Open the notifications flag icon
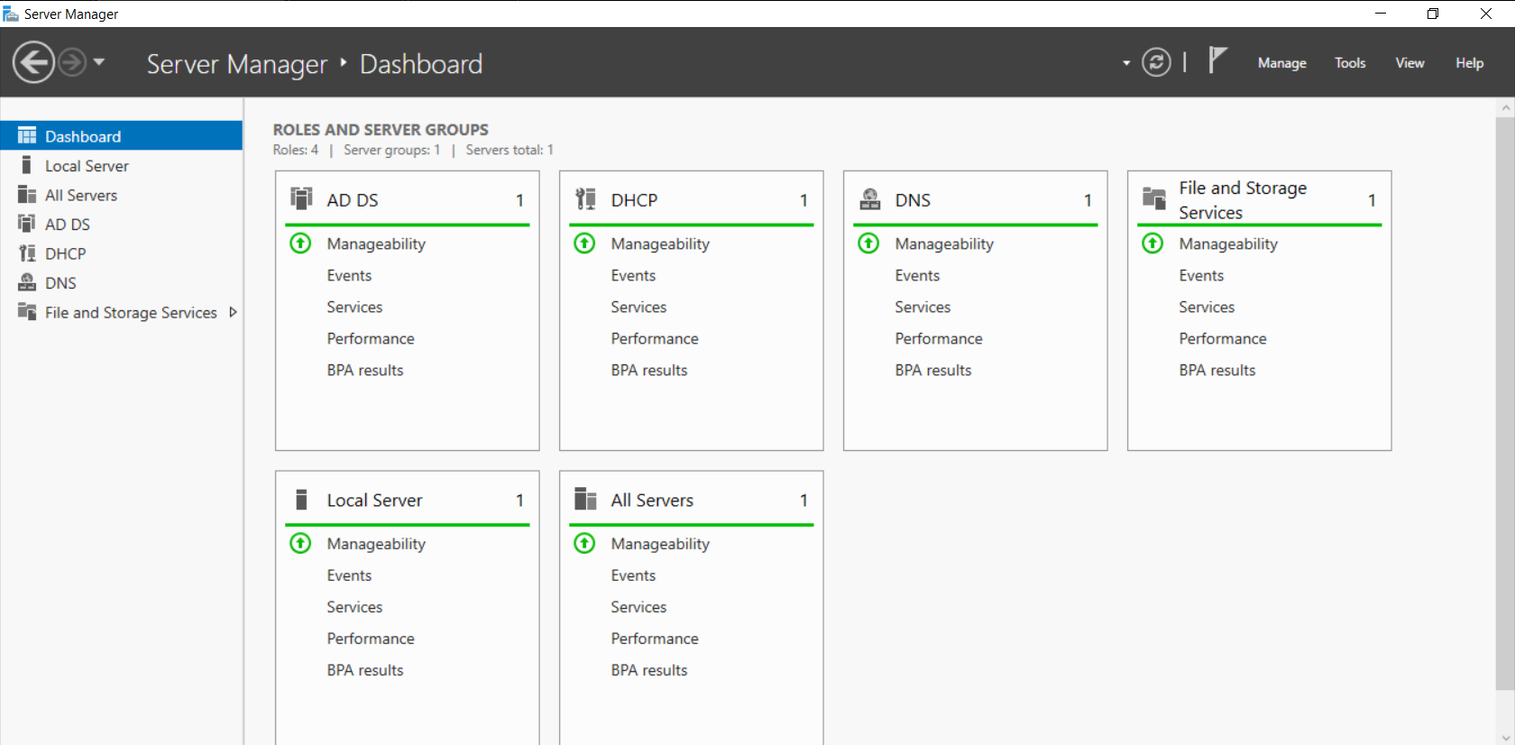 pyautogui.click(x=1217, y=60)
